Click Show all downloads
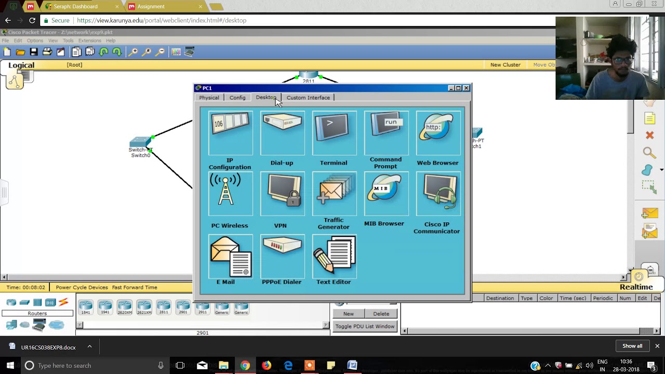This screenshot has width=665, height=374. coord(632,346)
